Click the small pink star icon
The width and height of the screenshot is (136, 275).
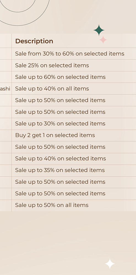pyautogui.click(x=103, y=40)
